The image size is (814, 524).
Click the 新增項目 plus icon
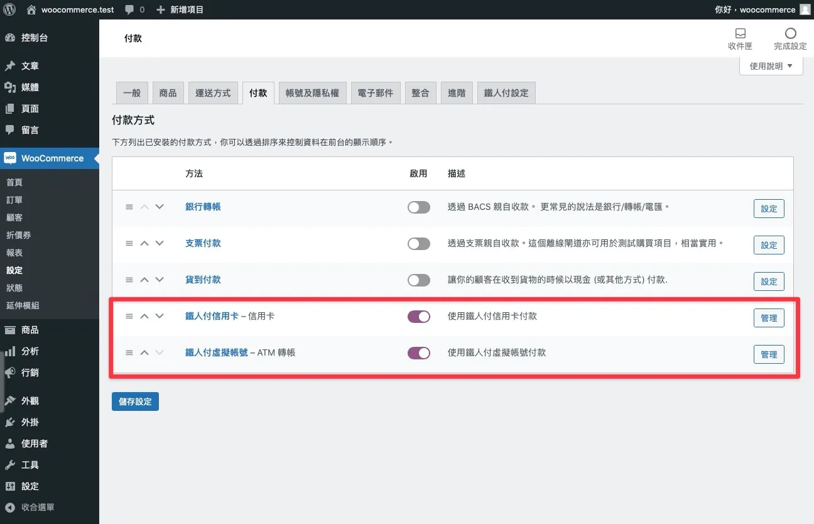pos(162,9)
